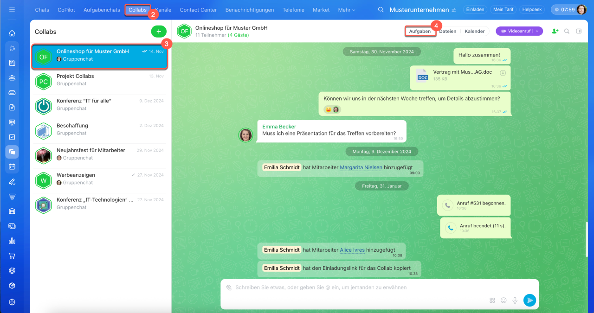The width and height of the screenshot is (594, 313).
Task: Open Neujahrsfest für Mitarbeiter chat
Action: [100, 156]
